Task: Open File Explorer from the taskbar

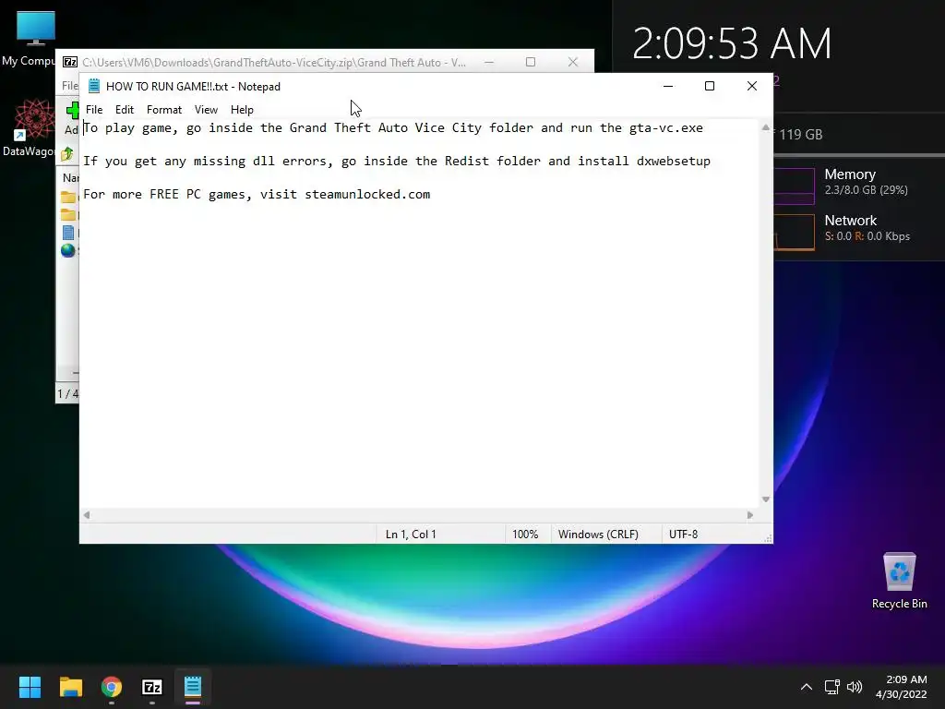Action: (x=70, y=687)
